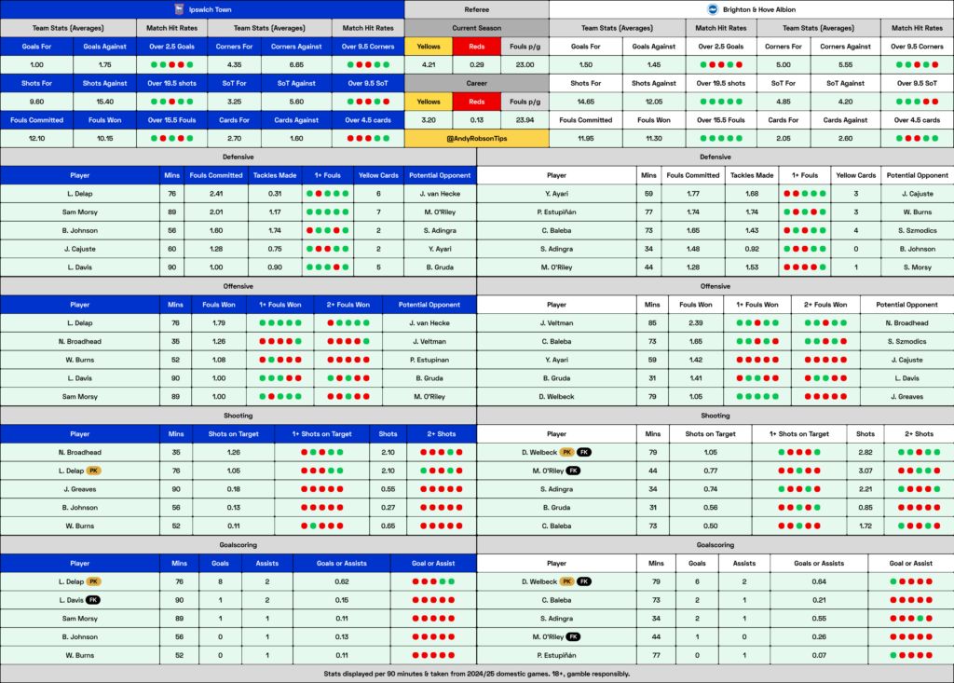Select the referee Career section header
The width and height of the screenshot is (954, 683).
(x=476, y=83)
